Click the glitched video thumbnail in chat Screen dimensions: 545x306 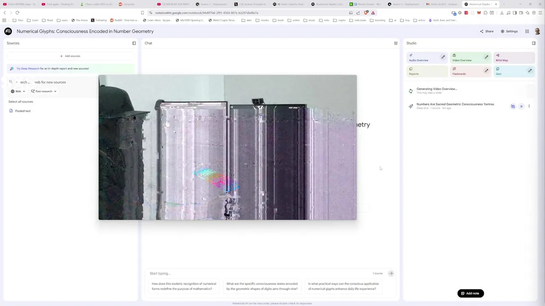coord(227,147)
